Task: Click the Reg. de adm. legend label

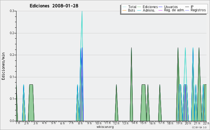Action: tap(174, 10)
